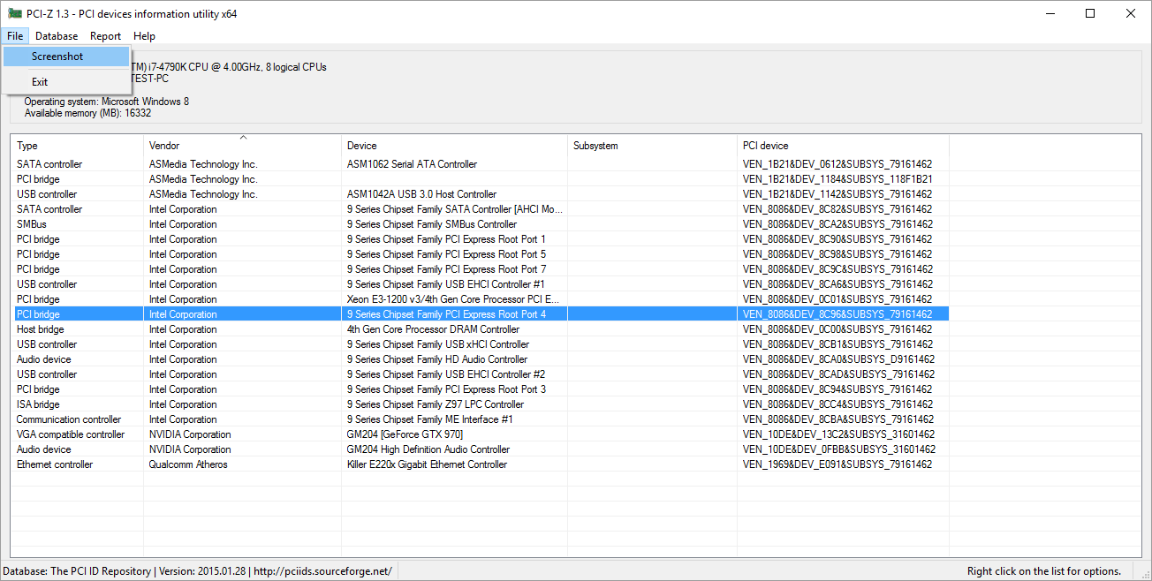1152x581 pixels.
Task: Click the highlighted PCI Express Root Port 4 device
Action: [x=446, y=314]
